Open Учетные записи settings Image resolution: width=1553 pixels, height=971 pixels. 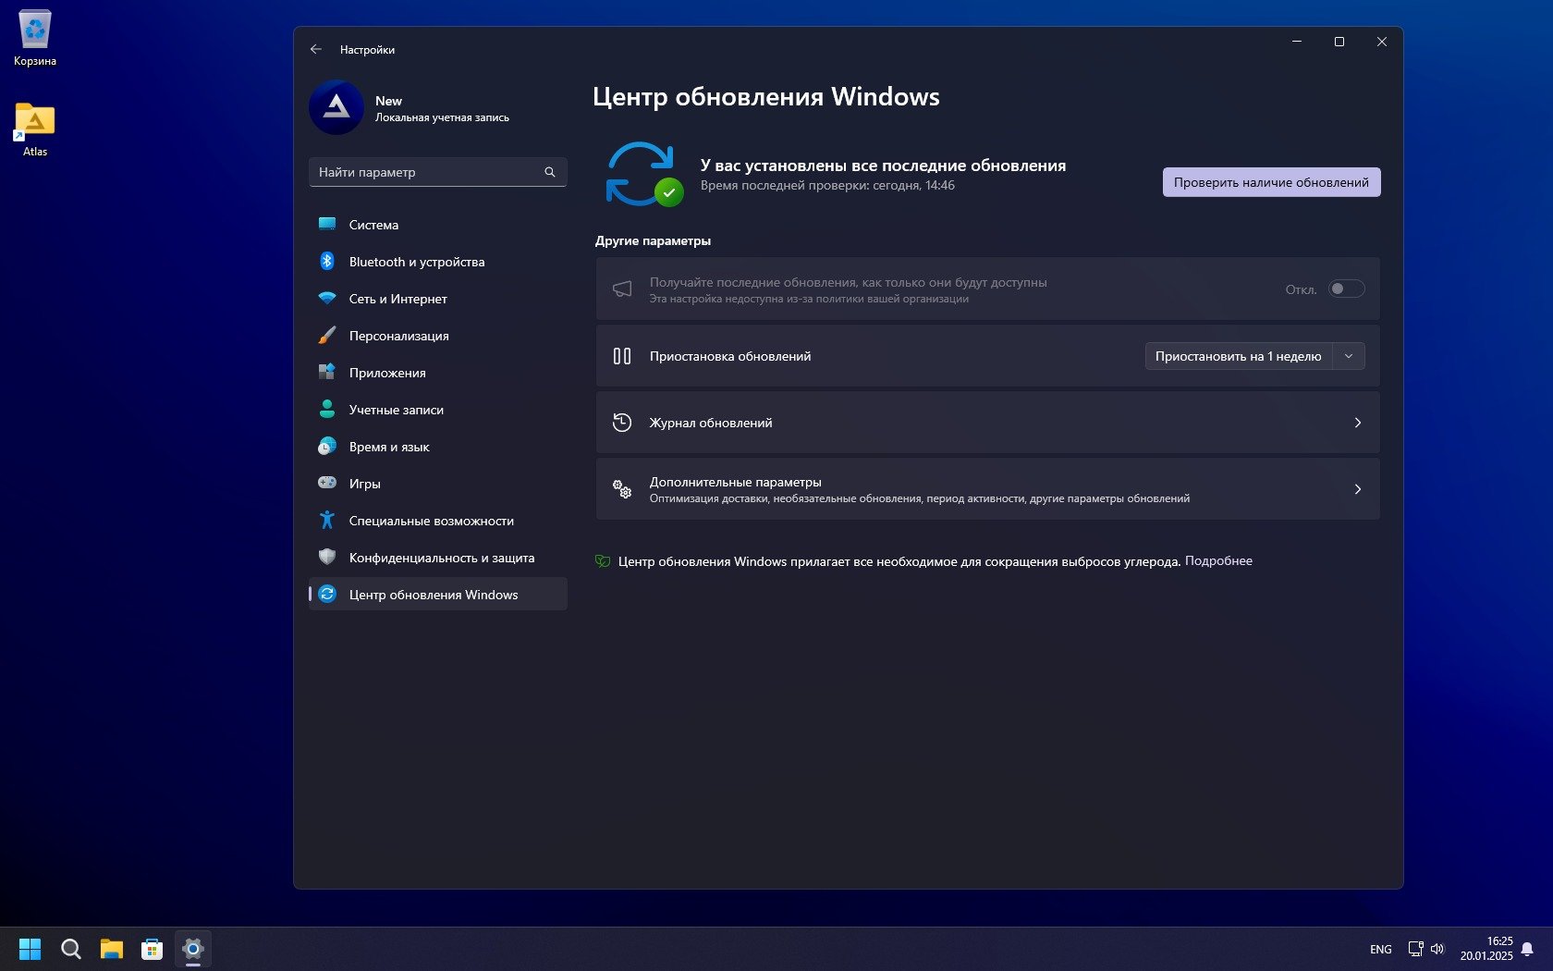[x=437, y=409]
